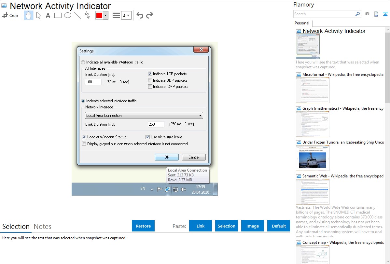Click the sidebar scrollbar thumb

pyautogui.click(x=387, y=67)
